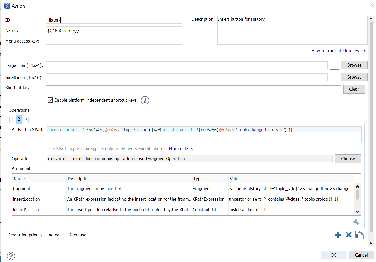Clear the shortcut key
Viewport: 376px width, 262px height.
pyautogui.click(x=354, y=89)
